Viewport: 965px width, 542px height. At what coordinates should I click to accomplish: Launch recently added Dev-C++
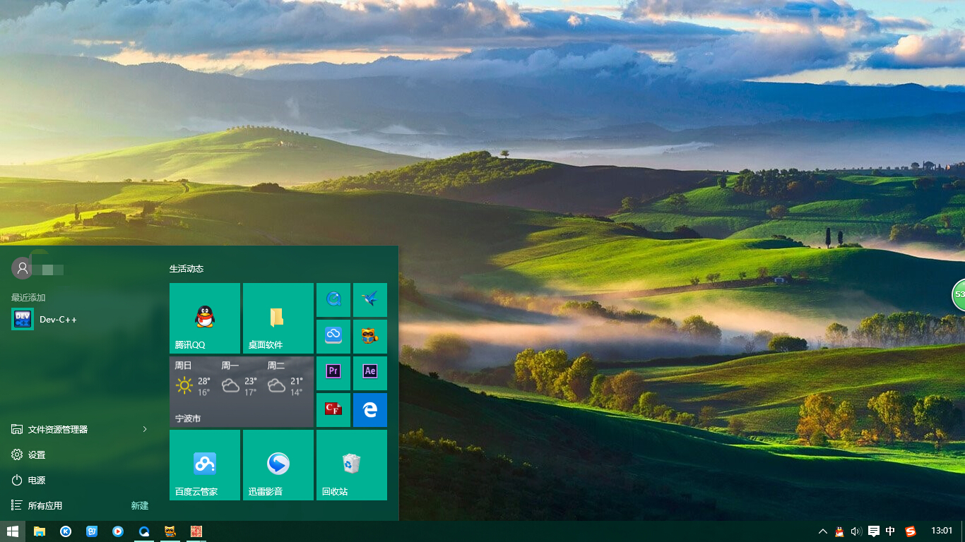click(x=58, y=320)
